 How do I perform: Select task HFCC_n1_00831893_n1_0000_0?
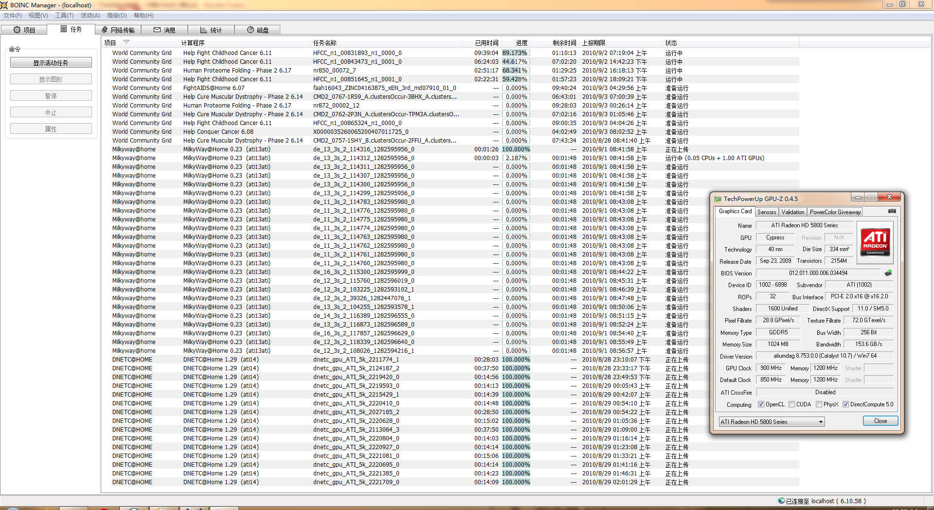tap(358, 53)
